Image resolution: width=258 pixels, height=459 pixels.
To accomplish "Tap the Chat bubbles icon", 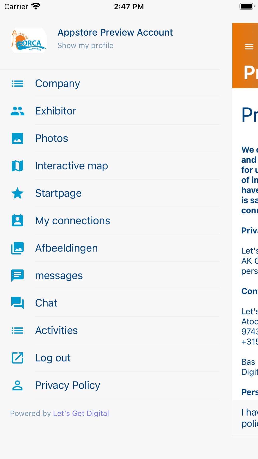I will click(x=18, y=303).
